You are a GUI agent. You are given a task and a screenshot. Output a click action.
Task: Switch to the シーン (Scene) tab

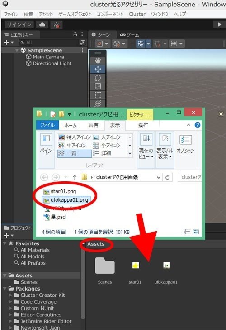pyautogui.click(x=101, y=35)
